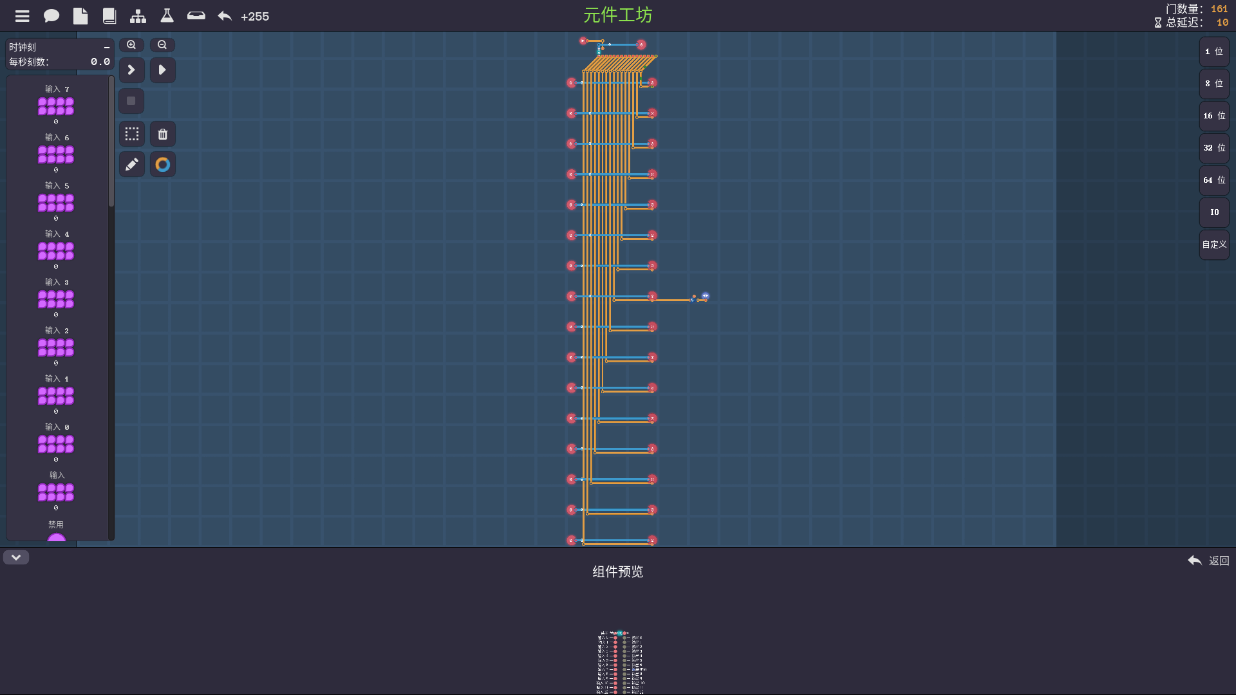Step simulation one tick forward
This screenshot has width=1236, height=695.
[x=131, y=69]
